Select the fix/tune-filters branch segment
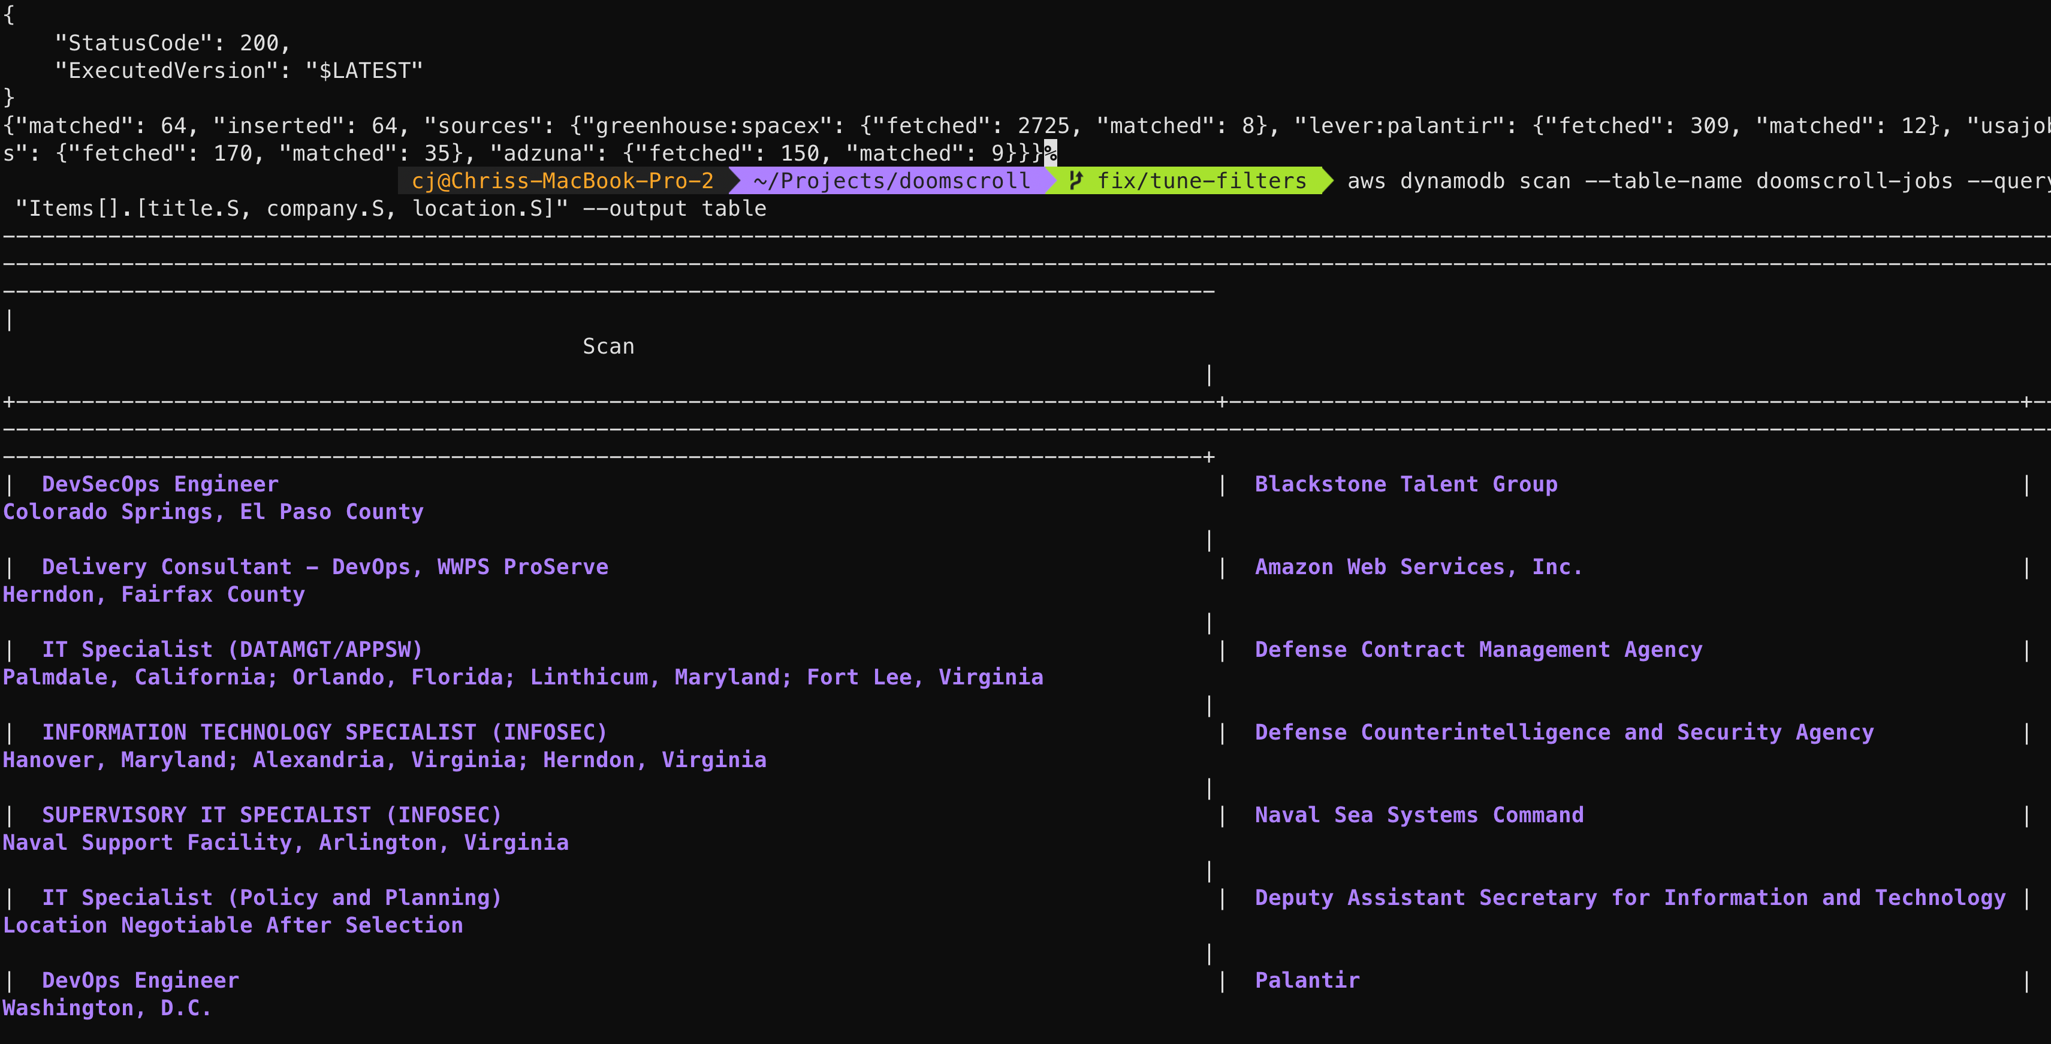The width and height of the screenshot is (2051, 1044). click(1189, 181)
